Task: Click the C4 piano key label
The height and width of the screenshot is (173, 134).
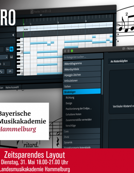Action: tap(22, 52)
